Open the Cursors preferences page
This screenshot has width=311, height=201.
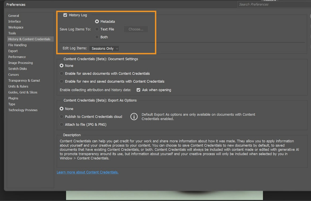pyautogui.click(x=13, y=75)
